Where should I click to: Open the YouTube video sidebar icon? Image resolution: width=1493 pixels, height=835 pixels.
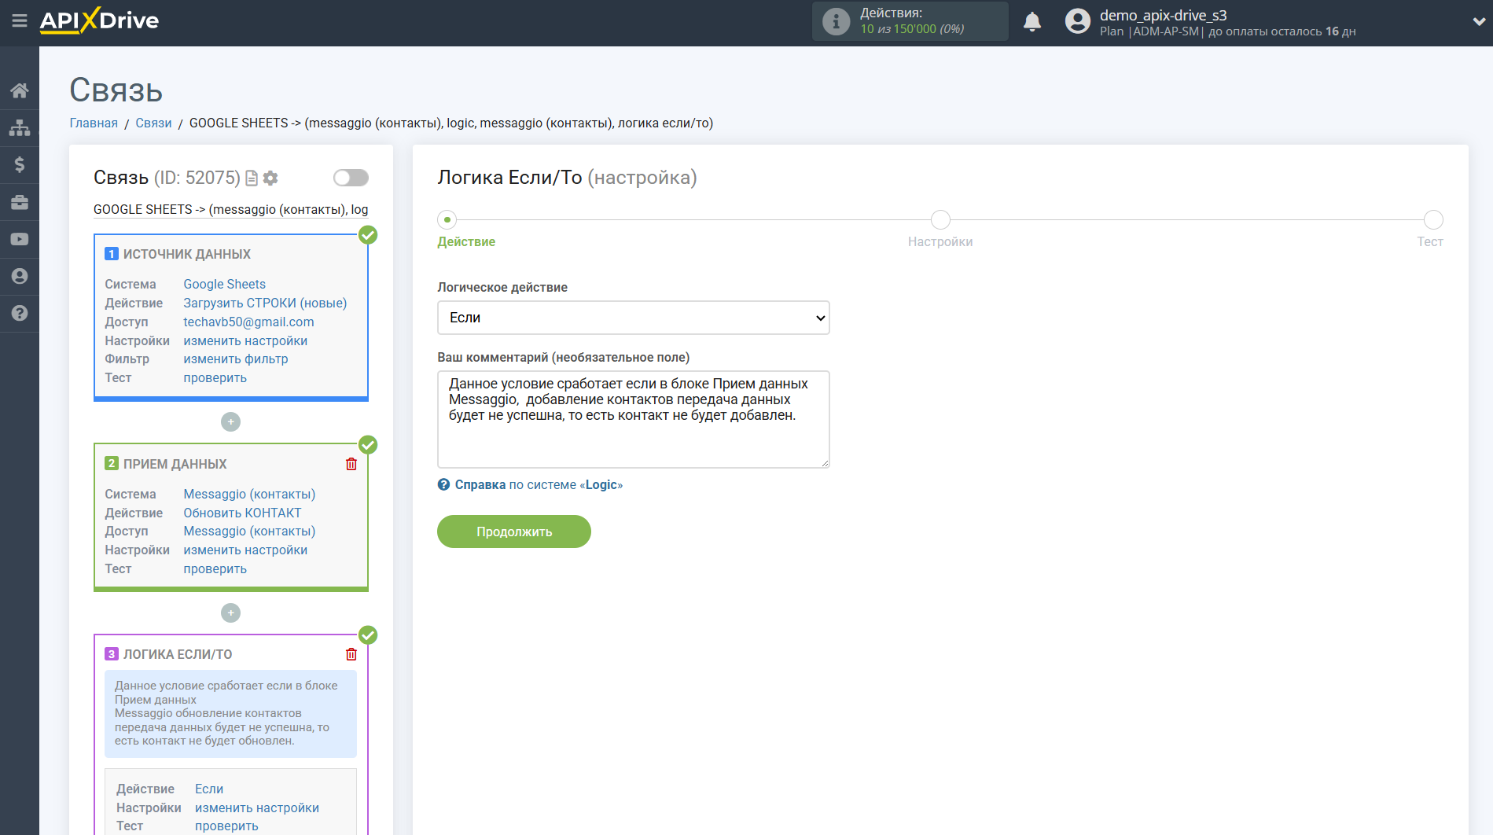click(20, 239)
